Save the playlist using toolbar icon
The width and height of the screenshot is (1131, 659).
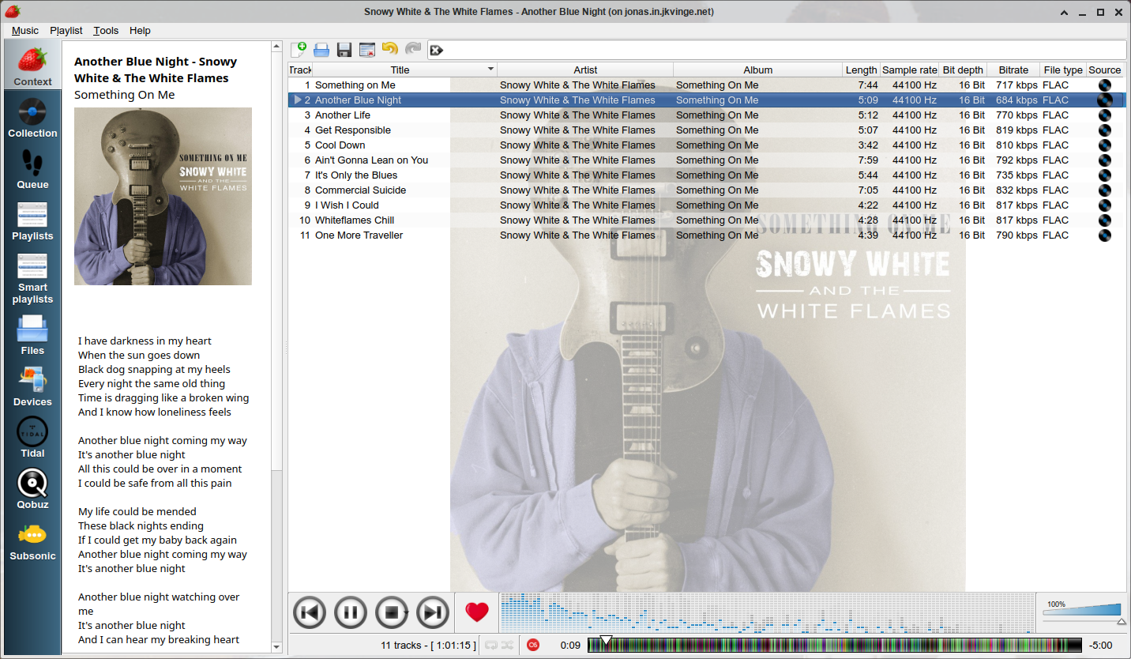tap(344, 50)
